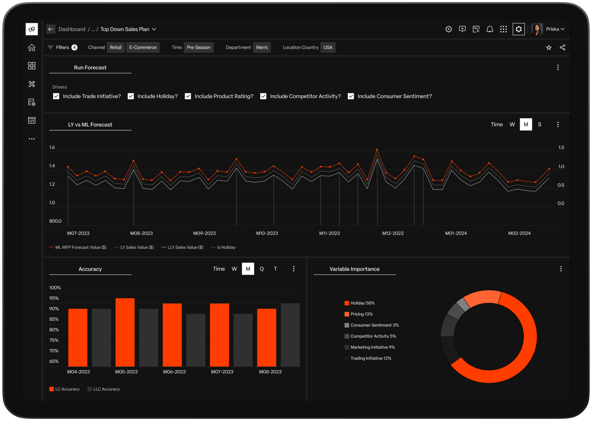Open the Variable Importance panel options menu
592x421 pixels.
coord(561,269)
